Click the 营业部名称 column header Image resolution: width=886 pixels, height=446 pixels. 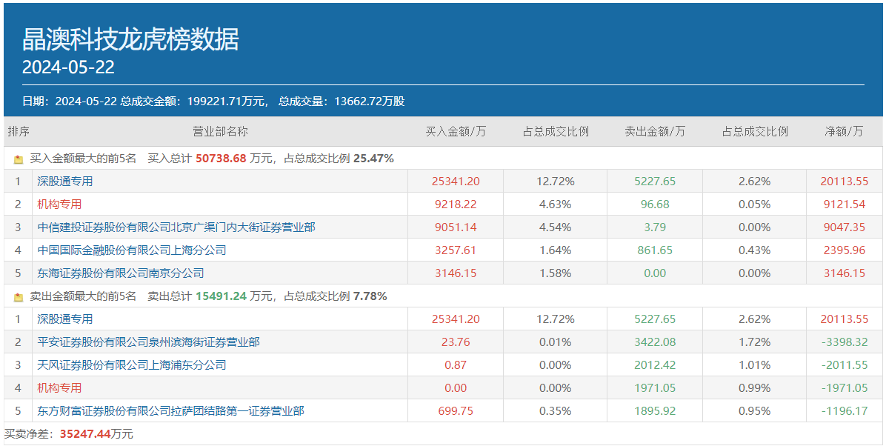pyautogui.click(x=220, y=132)
